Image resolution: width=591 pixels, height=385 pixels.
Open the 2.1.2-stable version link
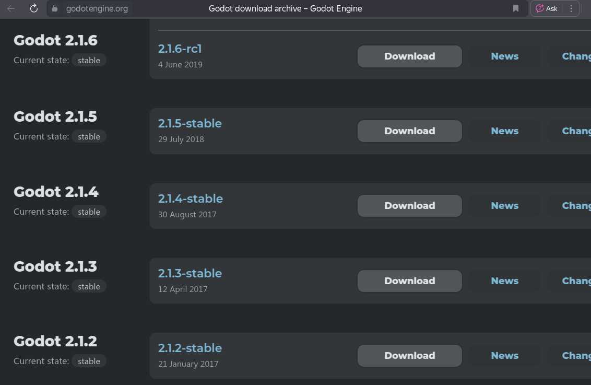[190, 348]
